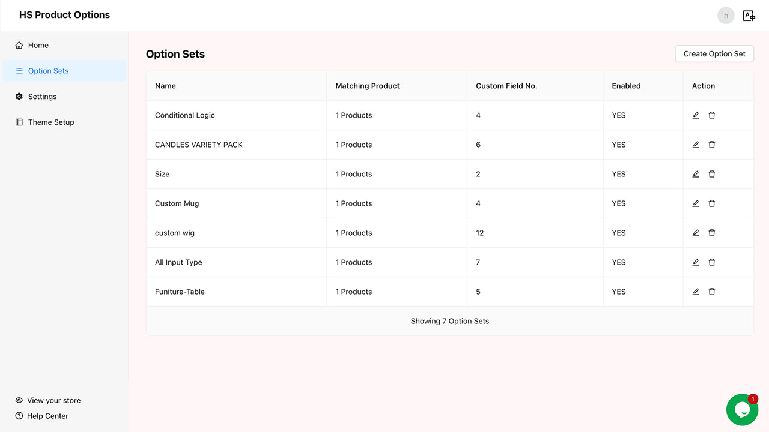The height and width of the screenshot is (432, 769).
Task: Open Theme Setup from the sidebar
Action: pyautogui.click(x=51, y=122)
